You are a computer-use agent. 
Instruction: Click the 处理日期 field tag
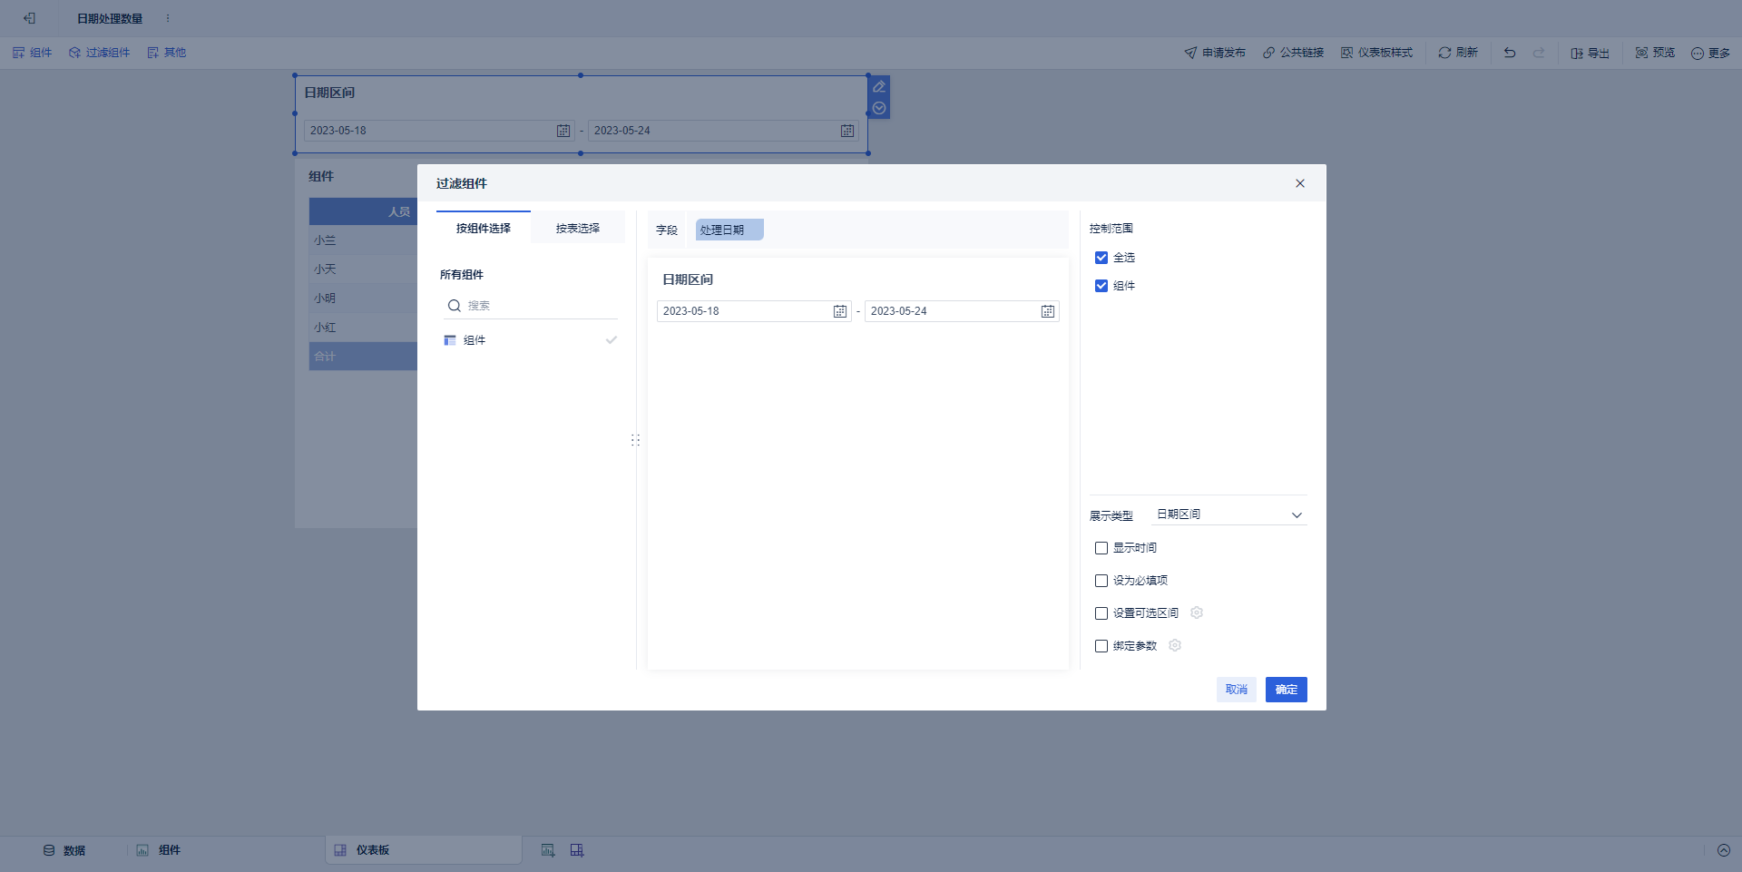[x=729, y=230]
